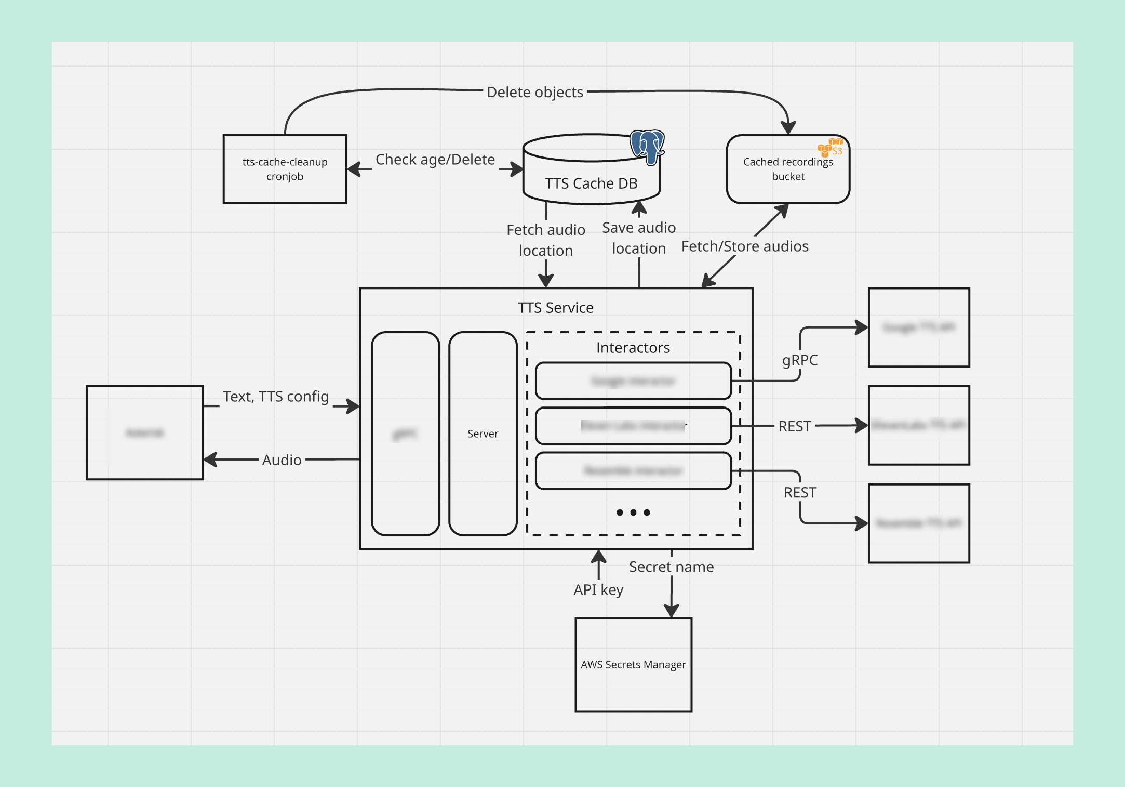The height and width of the screenshot is (787, 1125).
Task: Select the TTS Cache DB cylinder
Action: tap(591, 183)
